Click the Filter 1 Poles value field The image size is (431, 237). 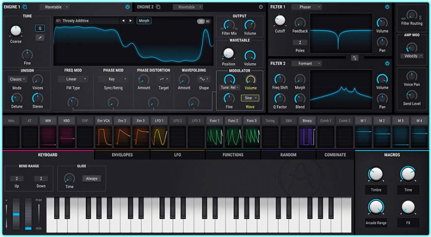point(300,42)
